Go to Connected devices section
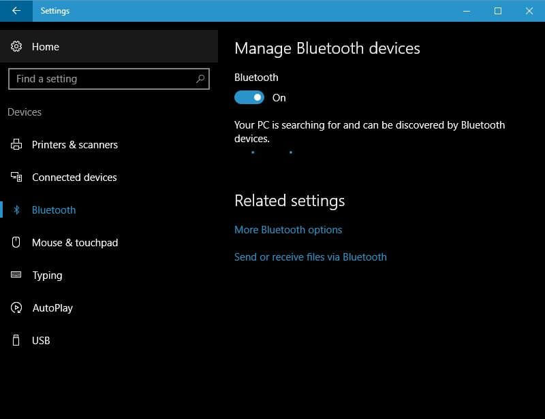Image resolution: width=545 pixels, height=419 pixels. [109, 177]
